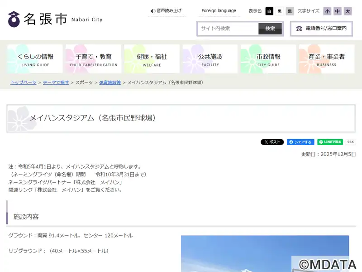362x272 pixels.
Task: Open the Foreign language selector
Action: [x=219, y=11]
